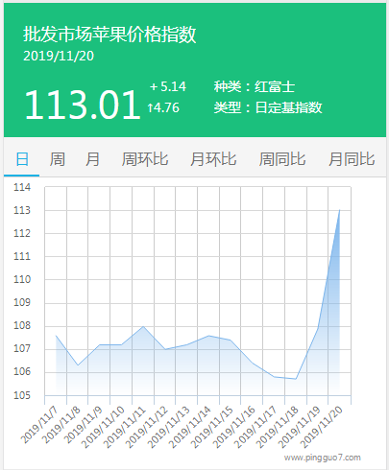389x470 pixels.
Task: Click the change value +5.14
Action: click(x=168, y=86)
